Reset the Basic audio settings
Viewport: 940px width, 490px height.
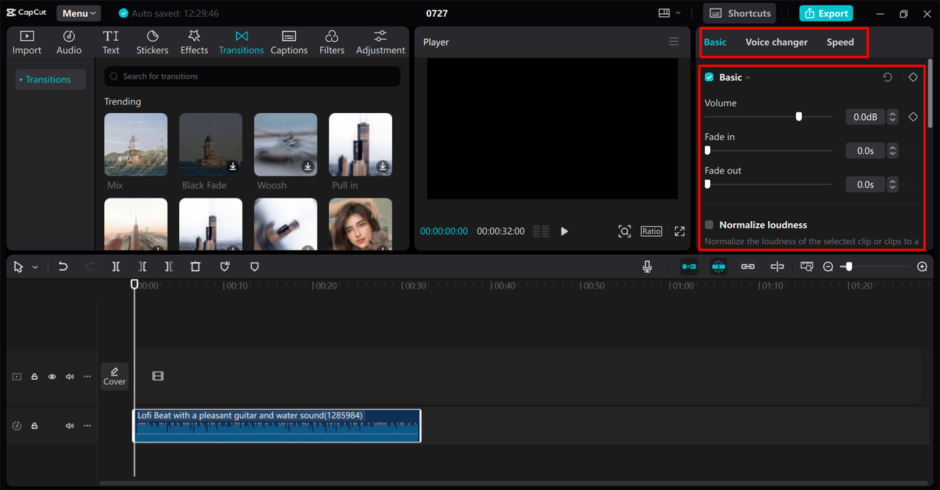[x=887, y=77]
